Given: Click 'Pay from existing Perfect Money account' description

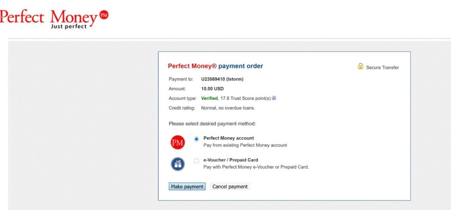Looking at the screenshot, I should point(245,145).
